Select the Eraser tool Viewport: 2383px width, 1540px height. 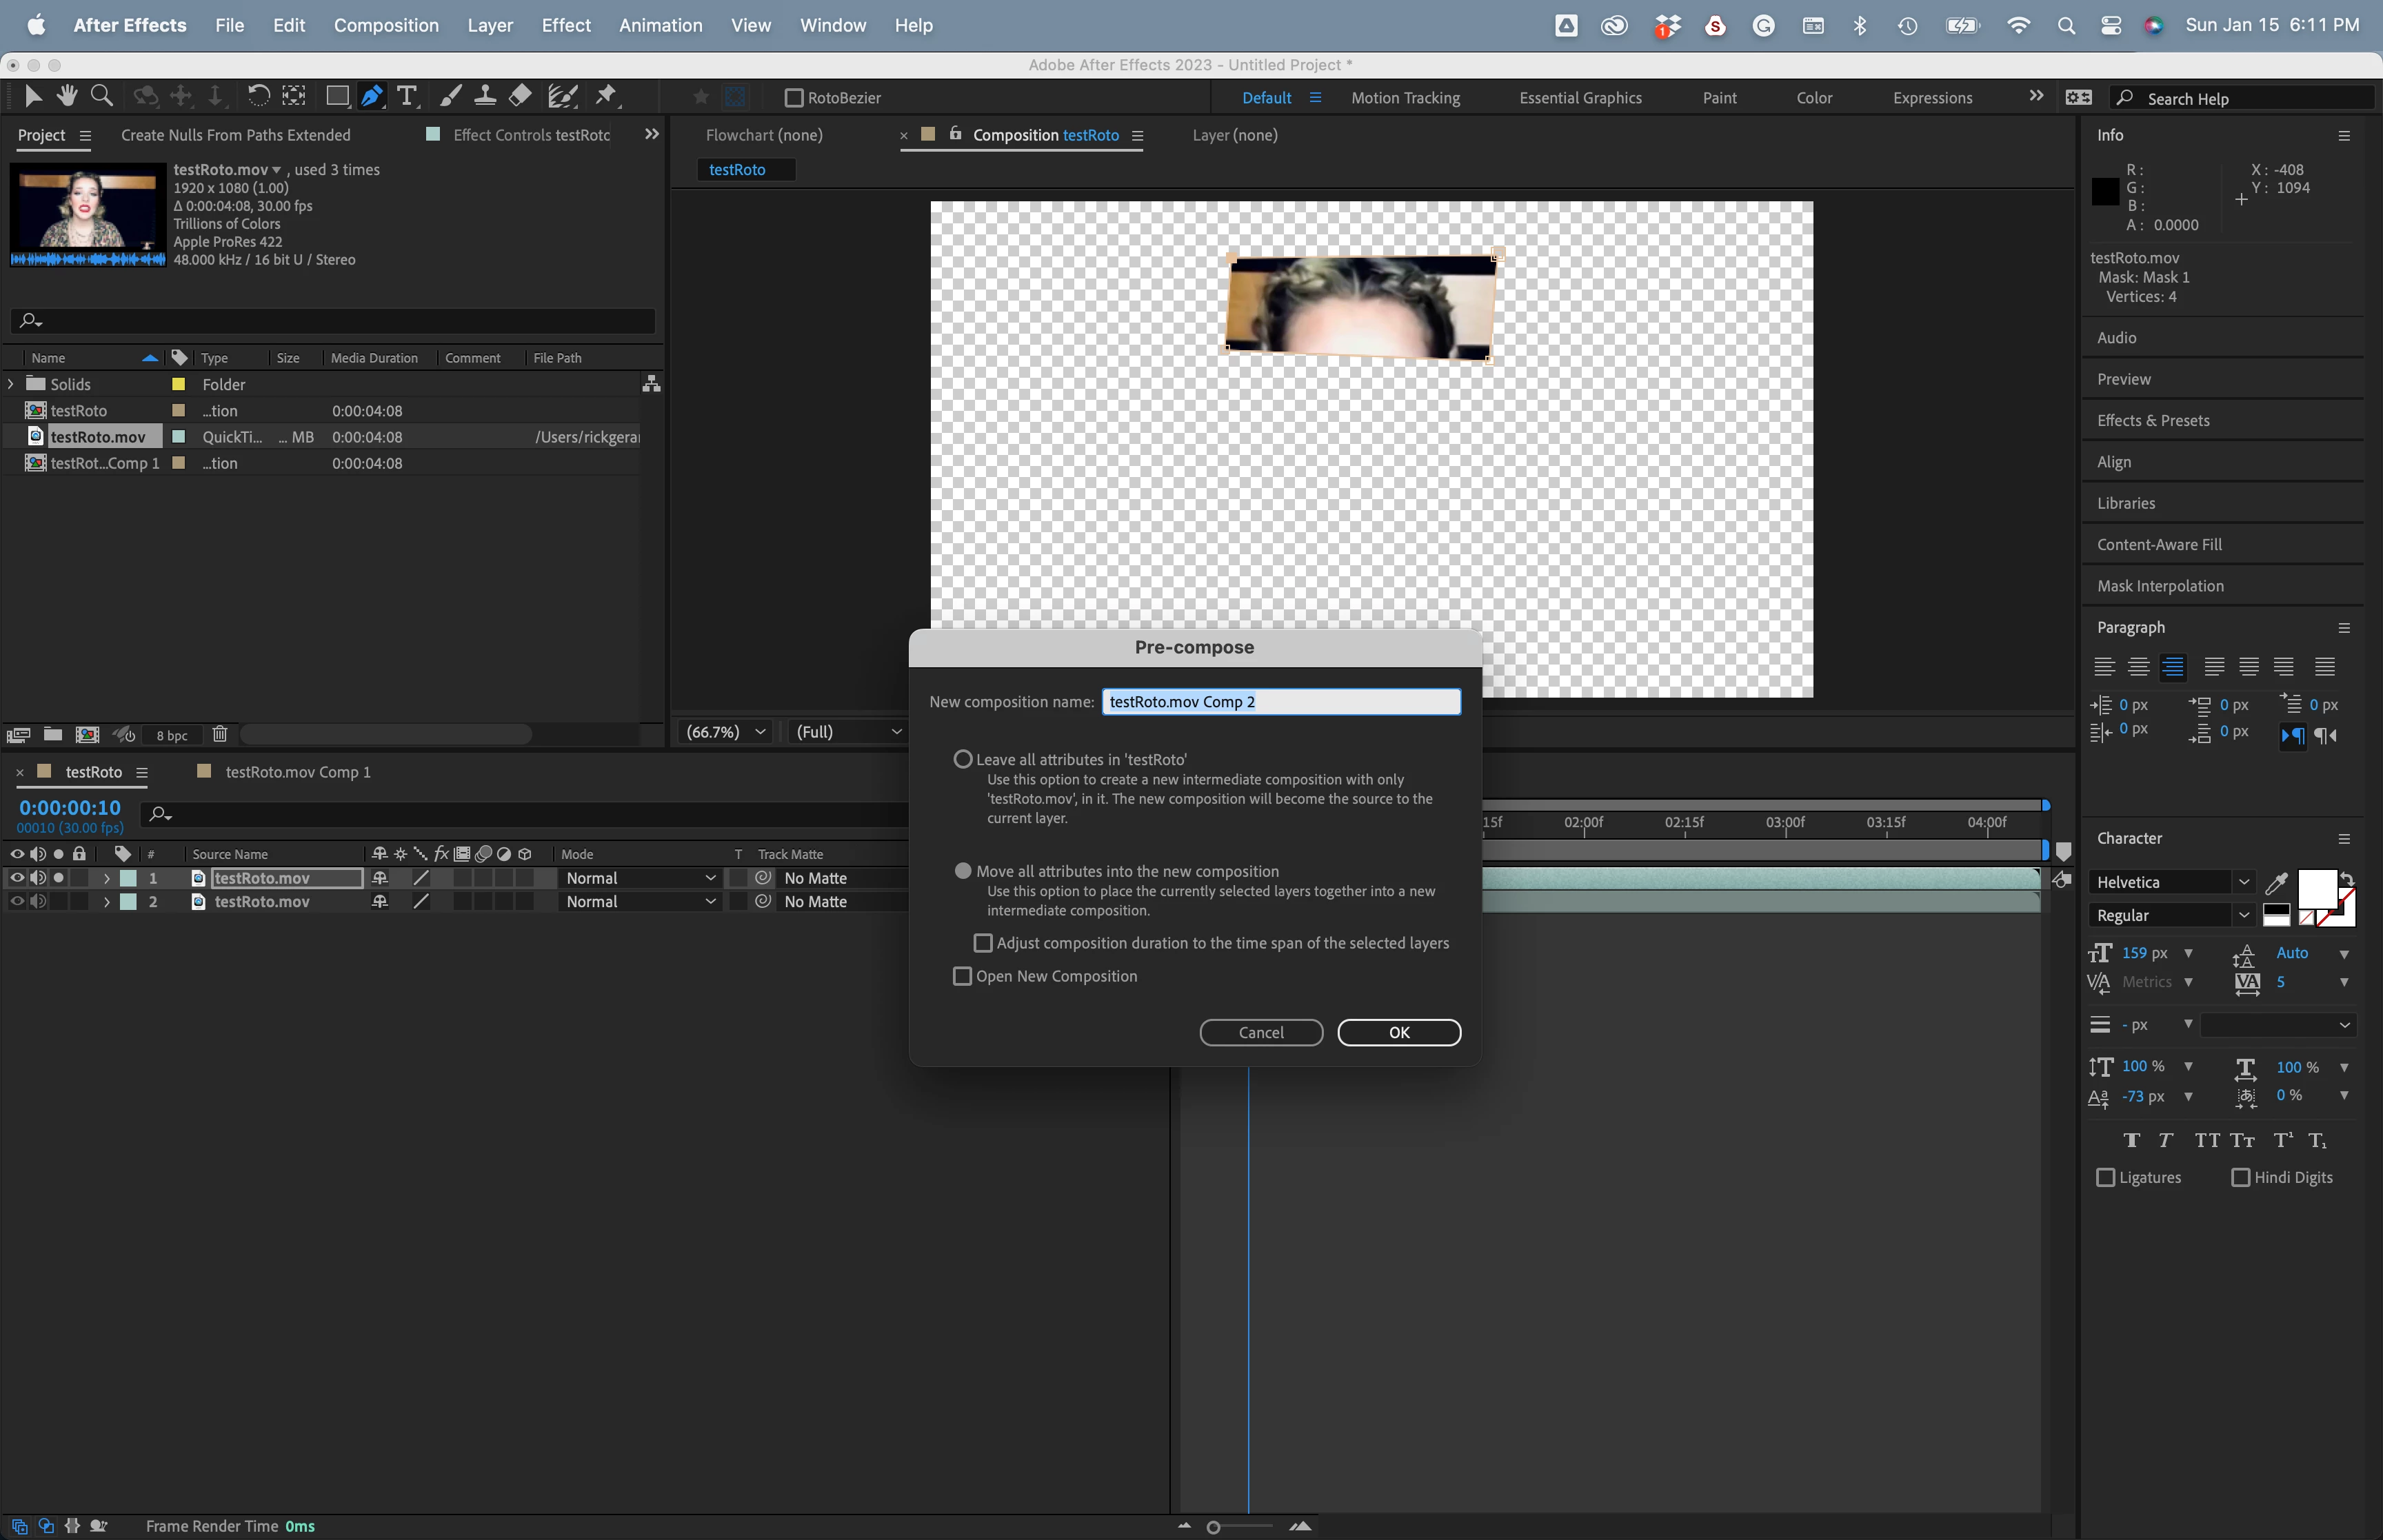[520, 96]
